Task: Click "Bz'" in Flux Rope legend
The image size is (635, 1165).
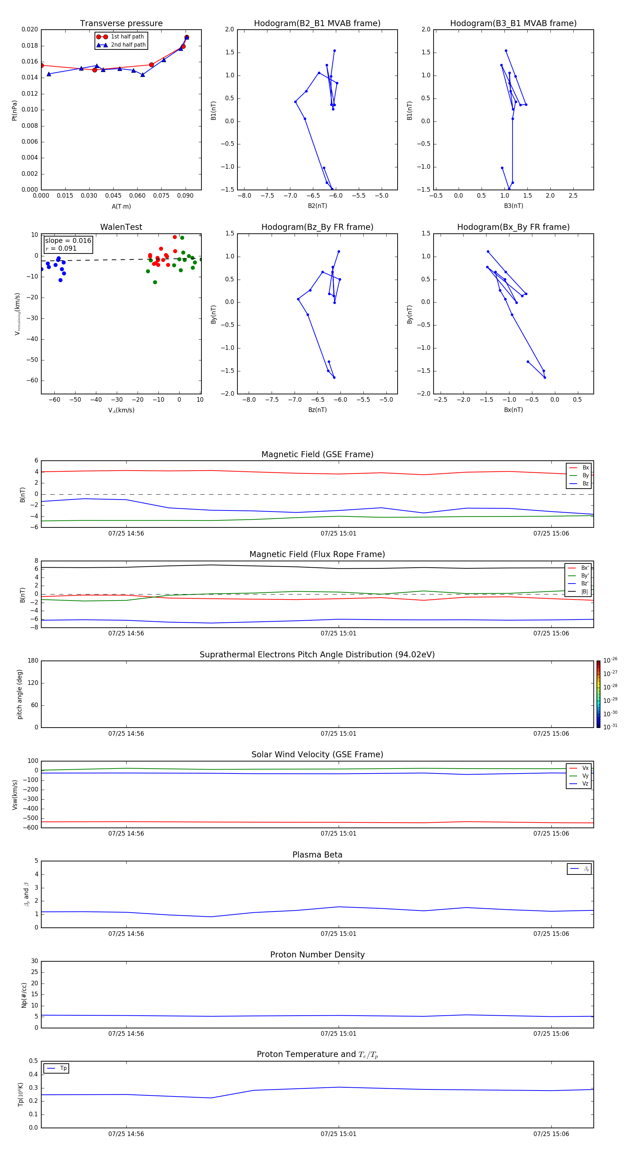Action: click(585, 584)
